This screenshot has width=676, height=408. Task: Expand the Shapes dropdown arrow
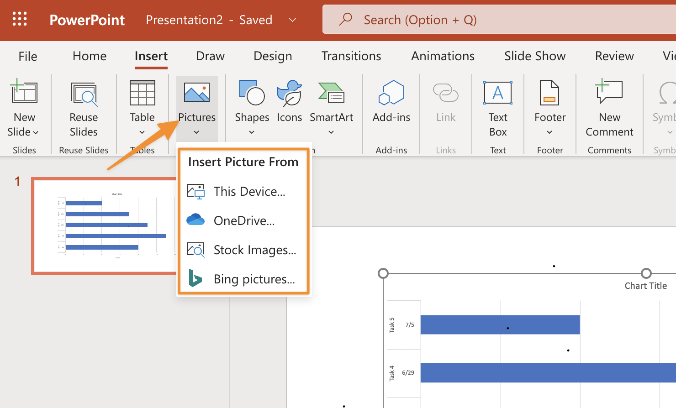tap(252, 132)
